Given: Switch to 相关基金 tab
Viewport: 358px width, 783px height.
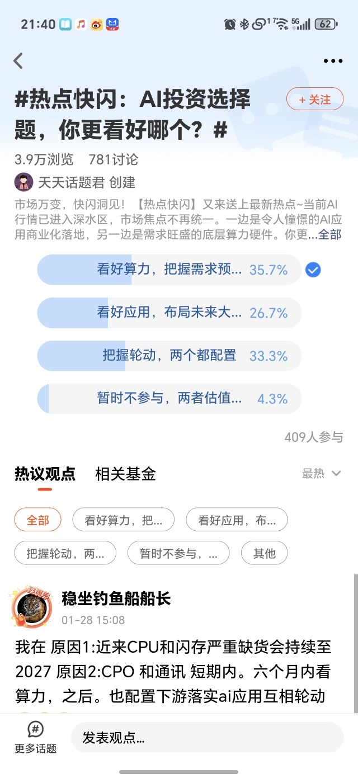Looking at the screenshot, I should 125,474.
